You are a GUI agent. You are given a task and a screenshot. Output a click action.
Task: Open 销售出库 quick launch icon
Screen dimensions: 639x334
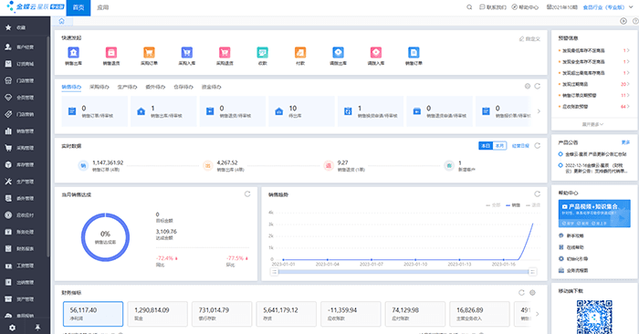(73, 53)
